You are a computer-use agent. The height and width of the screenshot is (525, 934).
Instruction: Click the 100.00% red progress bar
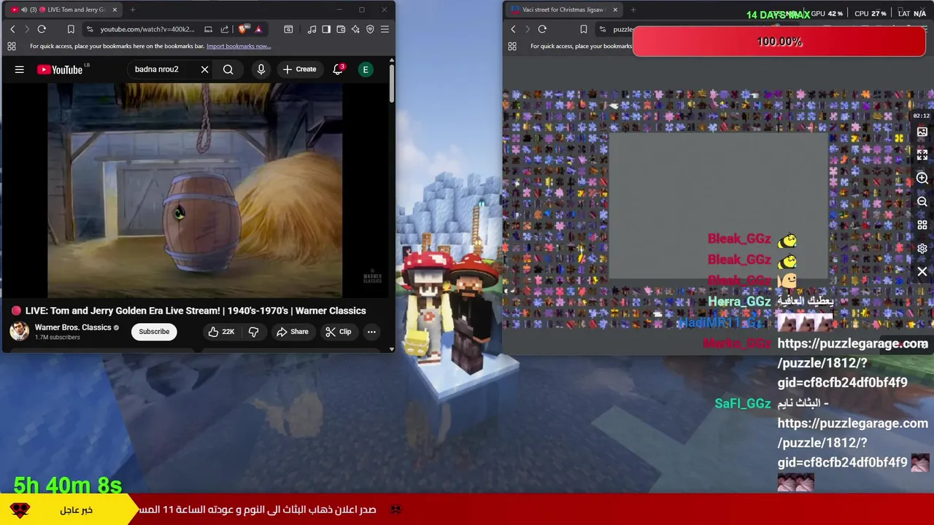tap(779, 42)
